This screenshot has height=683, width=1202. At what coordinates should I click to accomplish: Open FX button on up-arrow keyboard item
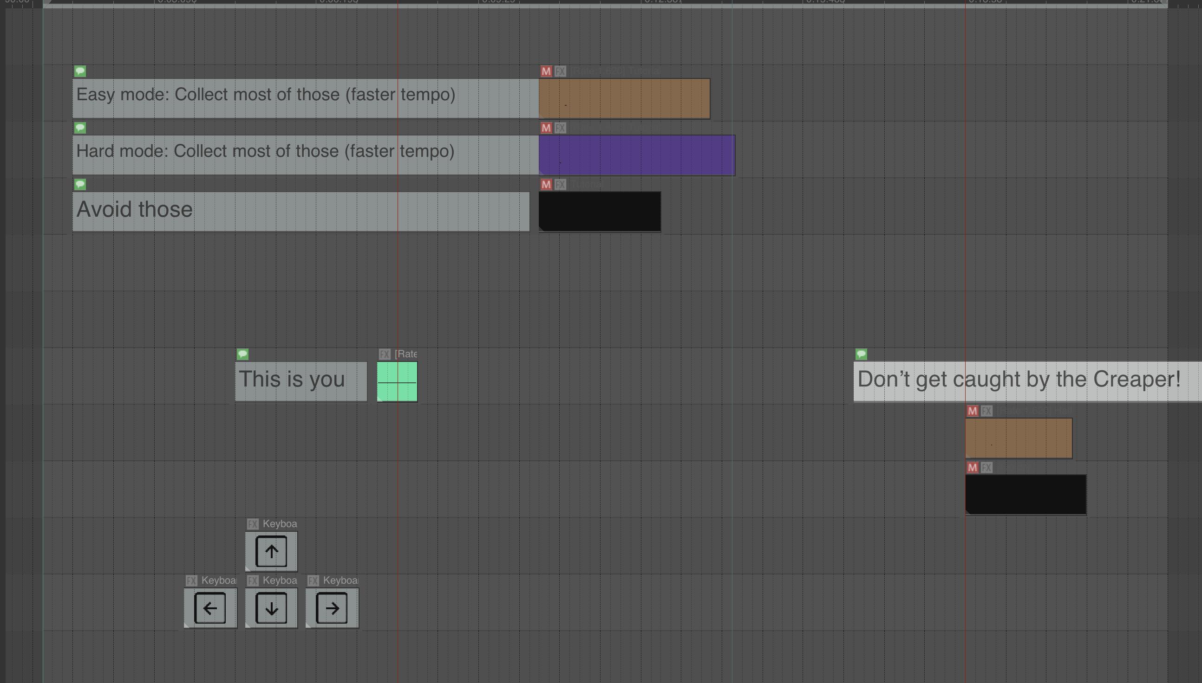pyautogui.click(x=253, y=524)
